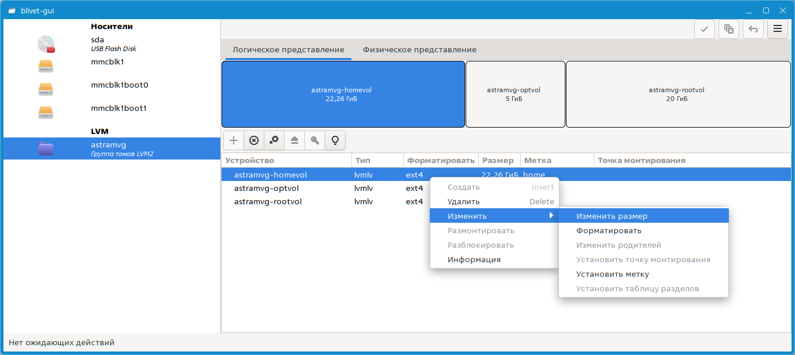The height and width of the screenshot is (355, 795).
Task: Click Удалить in the context menu
Action: [463, 201]
